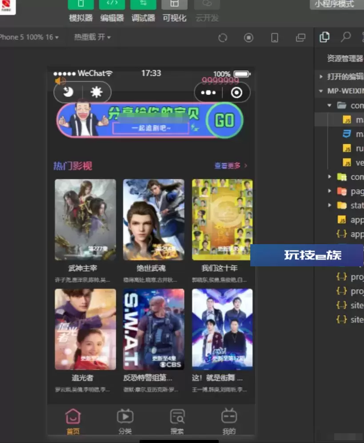The width and height of the screenshot is (364, 443).
Task: Open the 这!就是街舞 poster thumbnail
Action: (x=222, y=329)
